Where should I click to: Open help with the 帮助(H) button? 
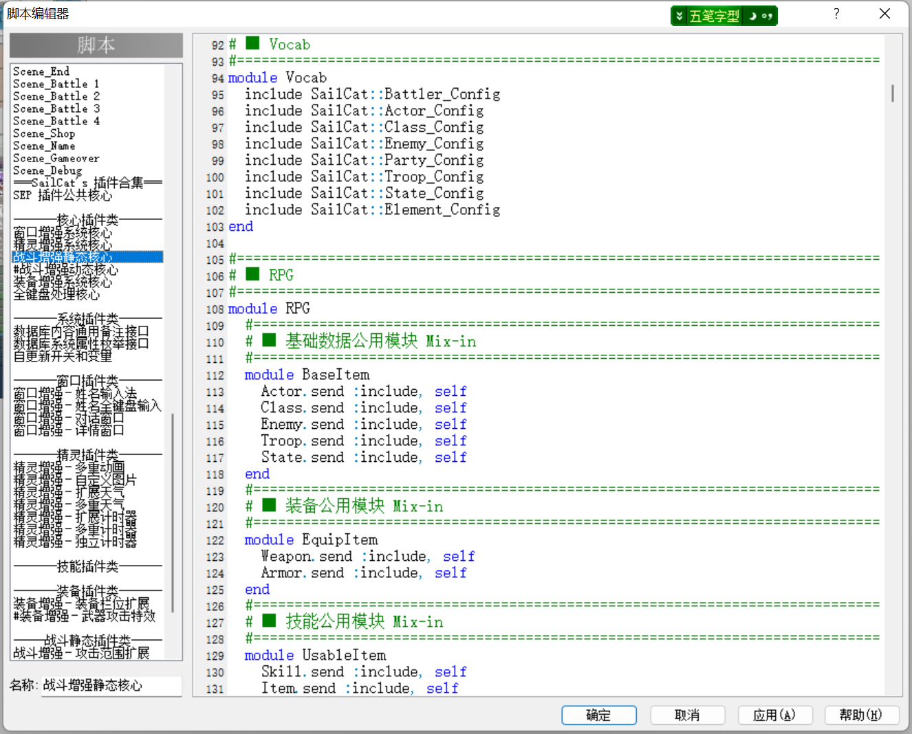[x=862, y=715]
